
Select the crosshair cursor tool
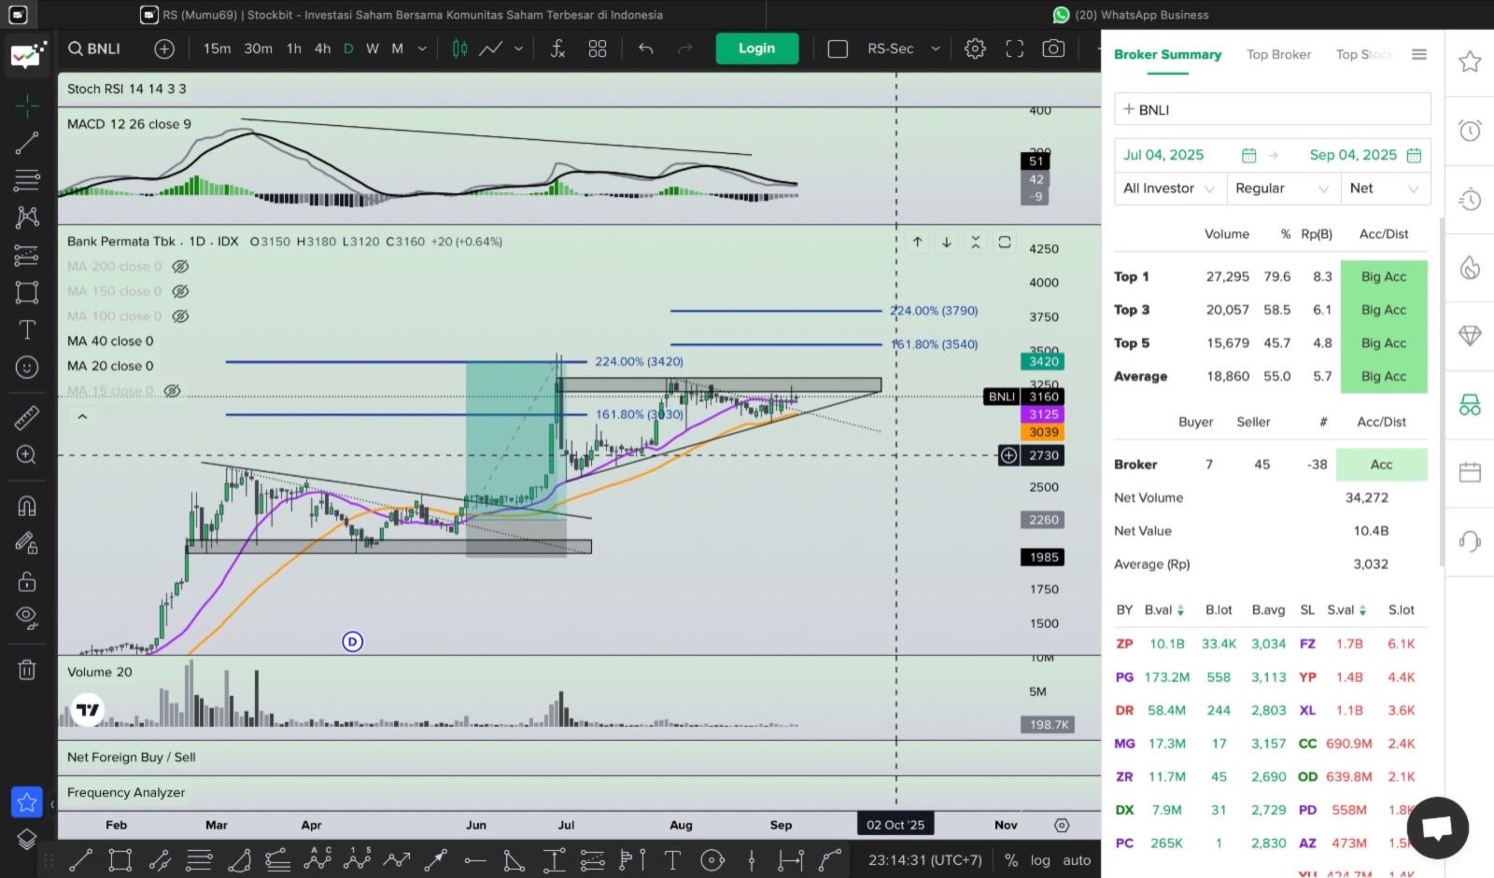coord(27,107)
